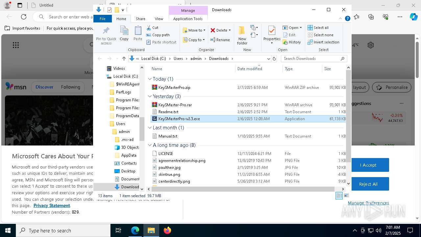Expand the Open button dropdown
Viewport: 421px width, 237px height.
(300, 28)
